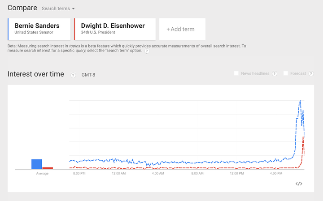Click the 4:00 PM axis label
This screenshot has height=201, width=323.
(276, 173)
